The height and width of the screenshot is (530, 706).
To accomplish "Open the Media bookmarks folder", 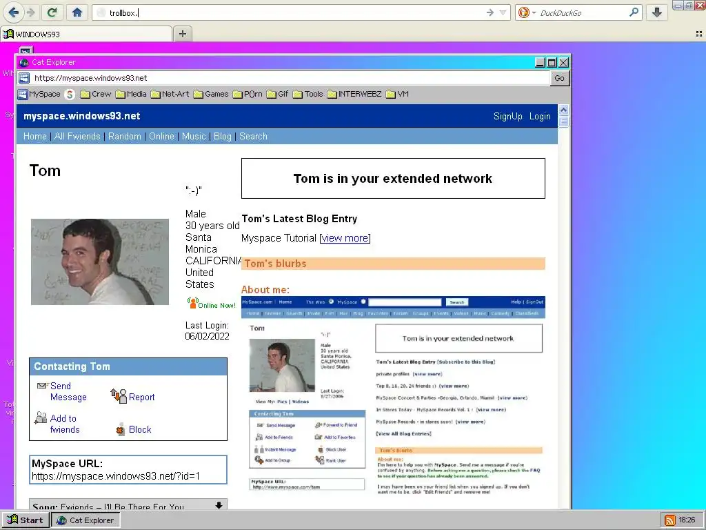I will [x=130, y=94].
